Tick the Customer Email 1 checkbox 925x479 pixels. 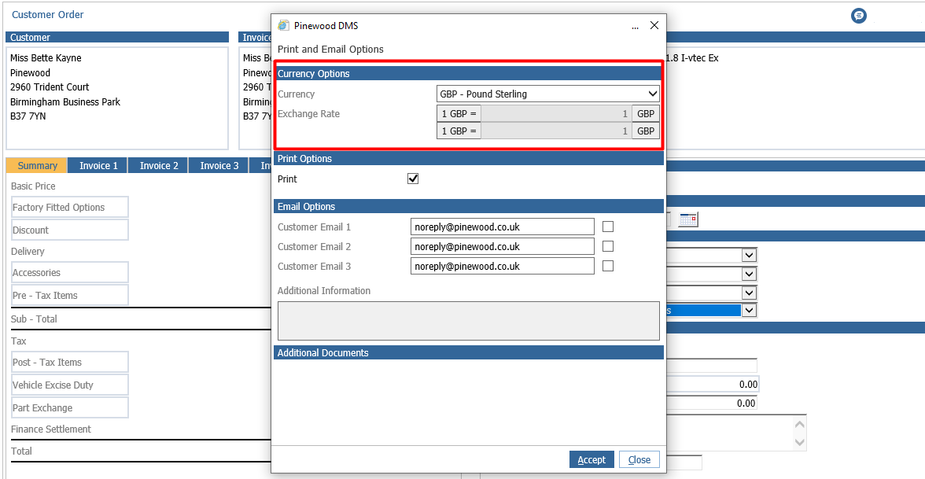tap(607, 227)
